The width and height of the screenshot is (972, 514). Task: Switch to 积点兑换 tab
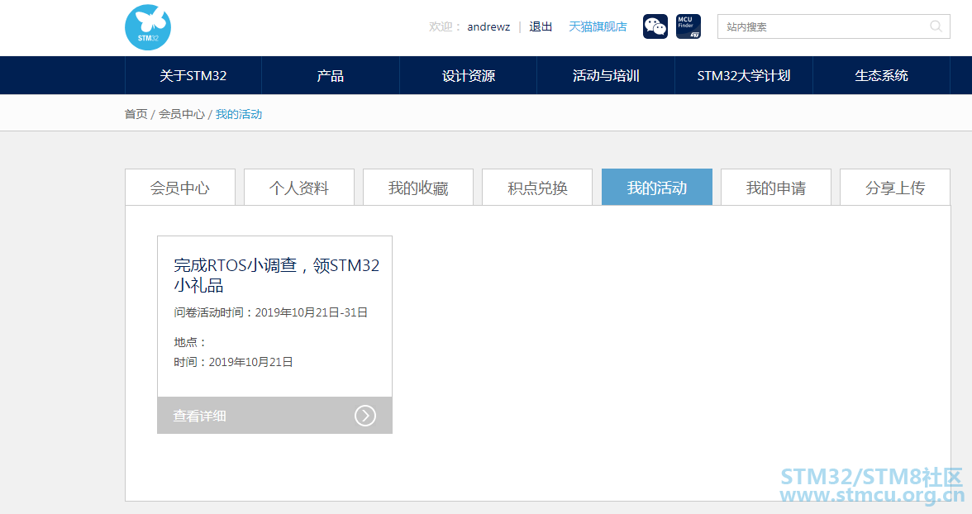coord(537,188)
